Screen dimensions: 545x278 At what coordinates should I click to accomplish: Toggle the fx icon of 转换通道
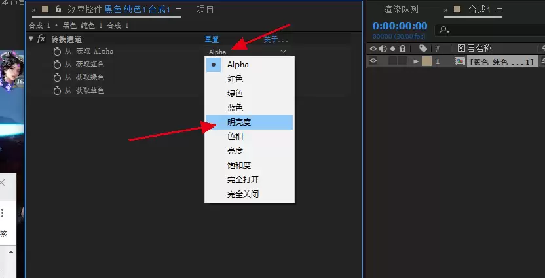coord(41,39)
